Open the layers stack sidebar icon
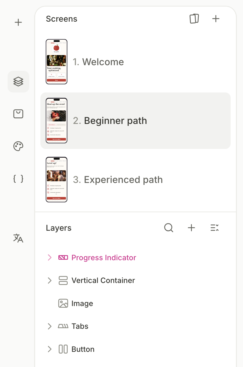Viewport: 243px width, 367px height. pos(18,82)
